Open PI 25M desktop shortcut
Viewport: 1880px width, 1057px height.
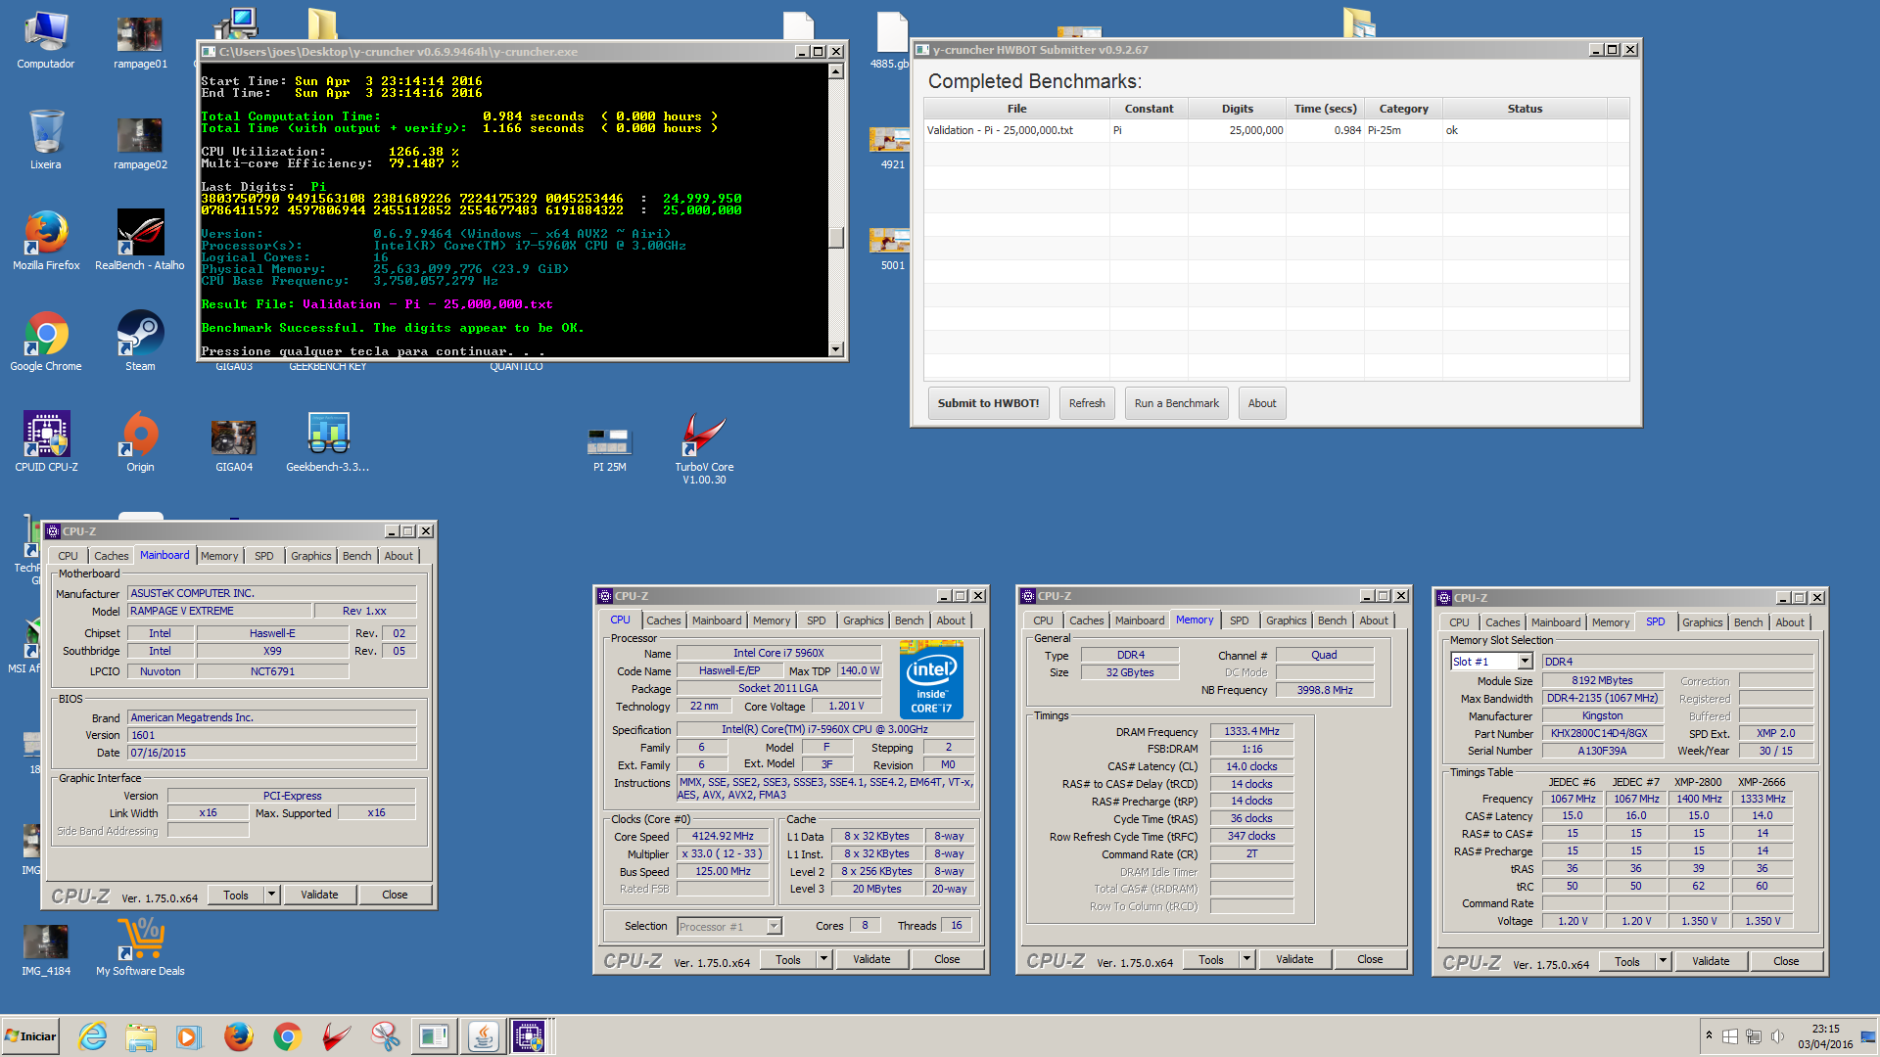point(609,449)
